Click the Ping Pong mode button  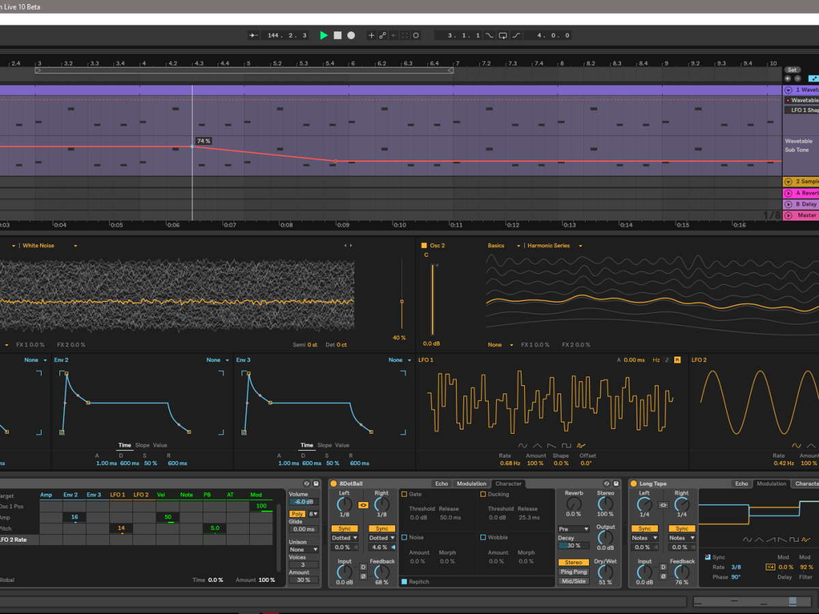(x=573, y=572)
